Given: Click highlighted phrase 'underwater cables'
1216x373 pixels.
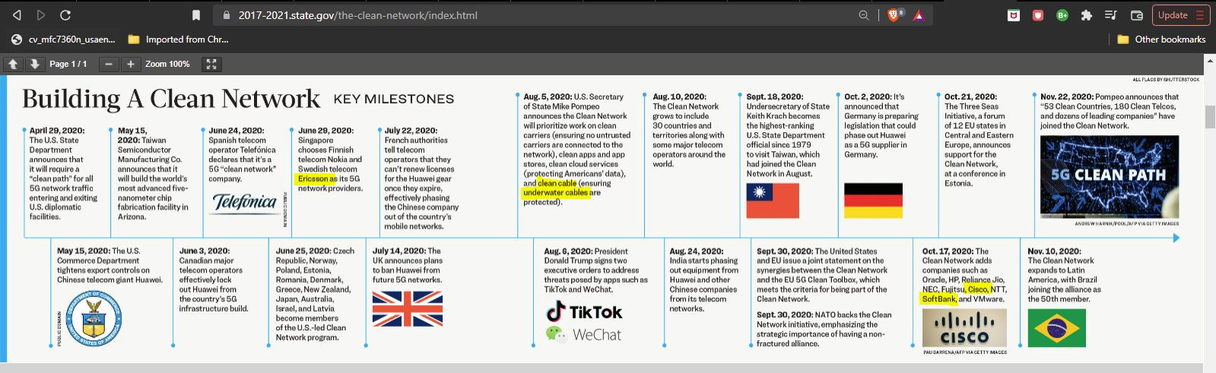Looking at the screenshot, I should coord(555,193).
